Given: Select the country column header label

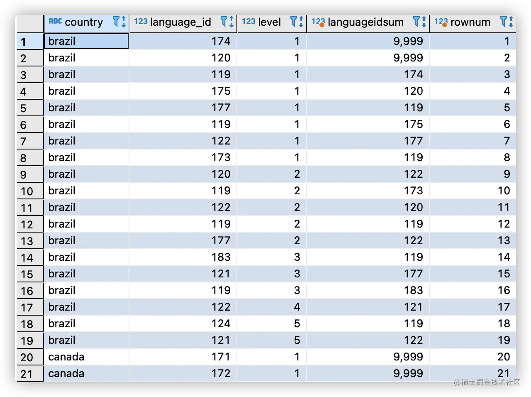Looking at the screenshot, I should pos(84,22).
